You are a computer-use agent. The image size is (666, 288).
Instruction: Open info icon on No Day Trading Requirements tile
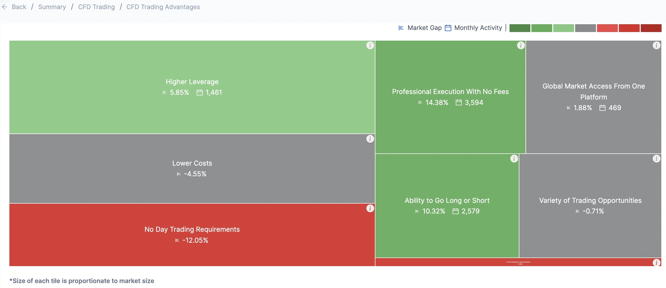tap(370, 208)
